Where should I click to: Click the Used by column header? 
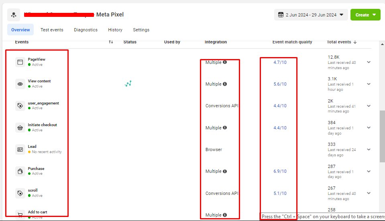(x=172, y=42)
